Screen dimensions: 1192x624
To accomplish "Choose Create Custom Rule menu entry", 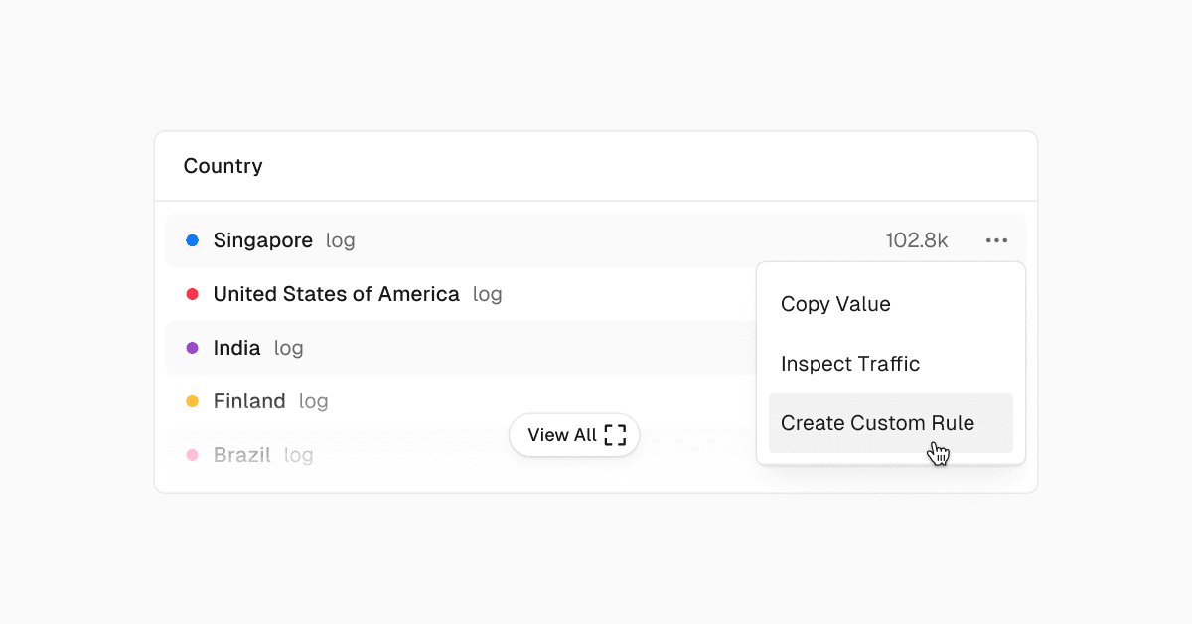I will [x=877, y=423].
